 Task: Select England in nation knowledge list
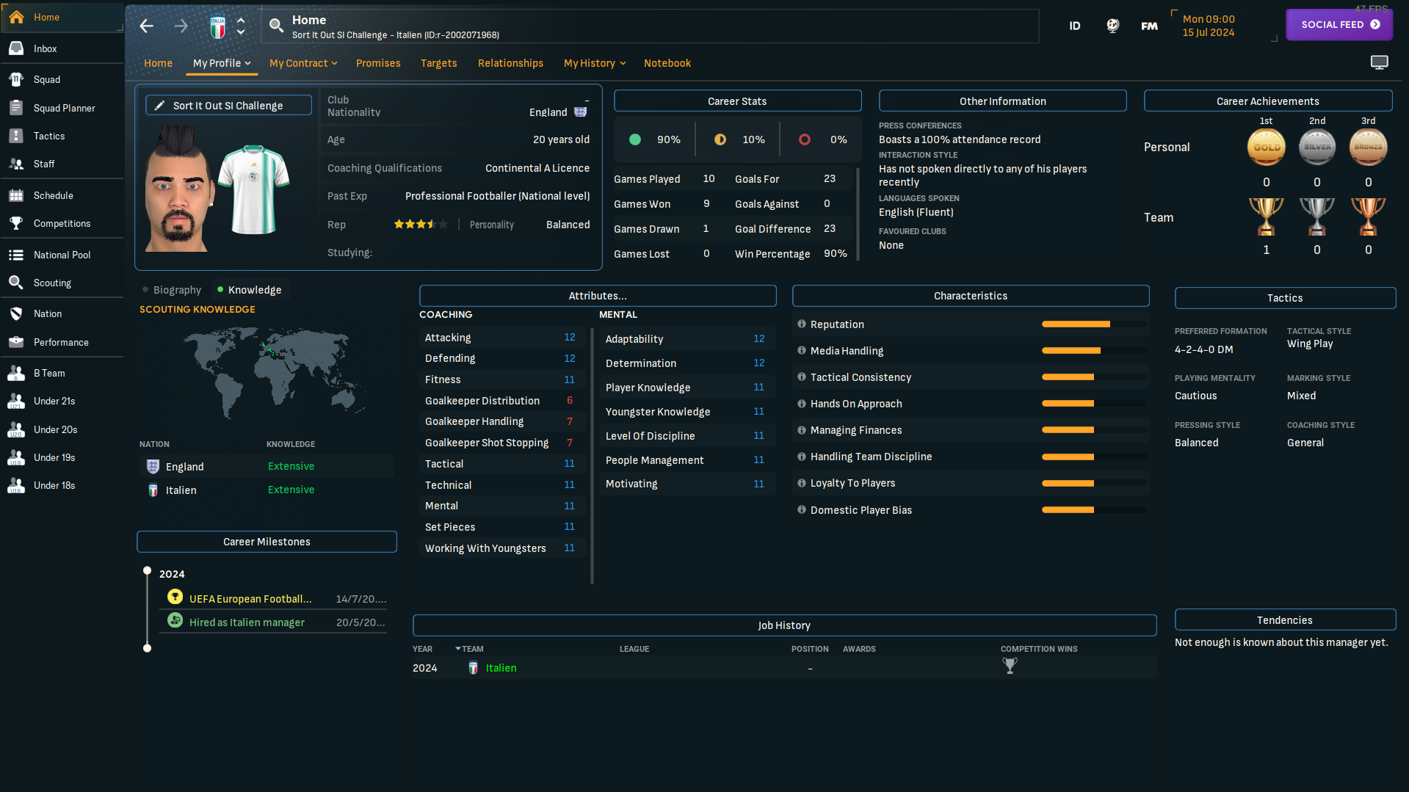tap(267, 467)
